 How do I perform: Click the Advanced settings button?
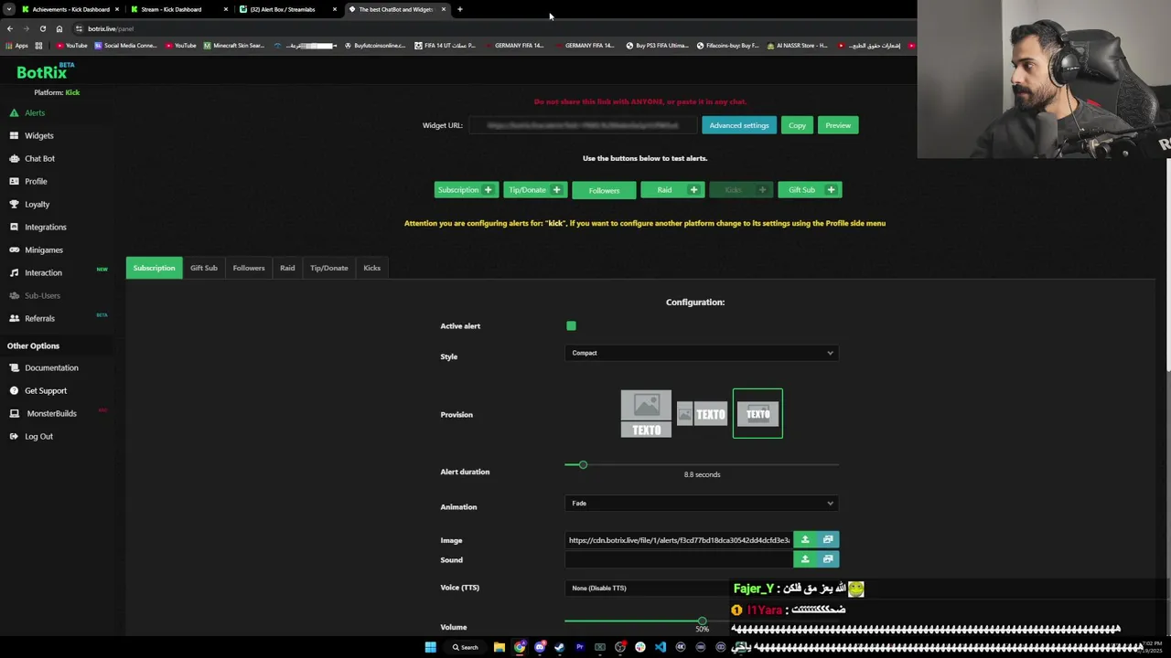[x=739, y=125]
